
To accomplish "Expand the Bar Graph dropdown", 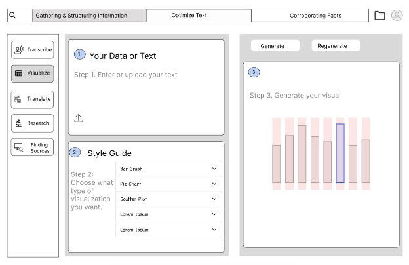I will 168,169.
